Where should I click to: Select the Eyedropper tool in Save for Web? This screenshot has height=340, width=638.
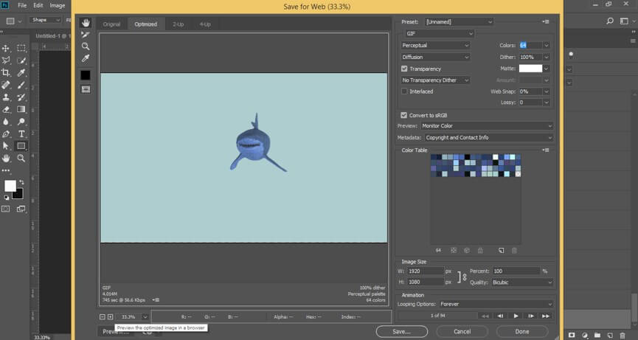click(x=86, y=58)
